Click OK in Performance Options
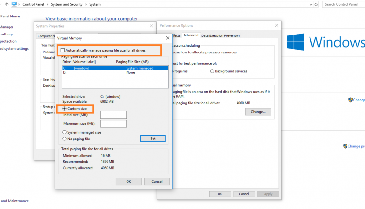The height and width of the screenshot is (209, 365). coord(220,194)
